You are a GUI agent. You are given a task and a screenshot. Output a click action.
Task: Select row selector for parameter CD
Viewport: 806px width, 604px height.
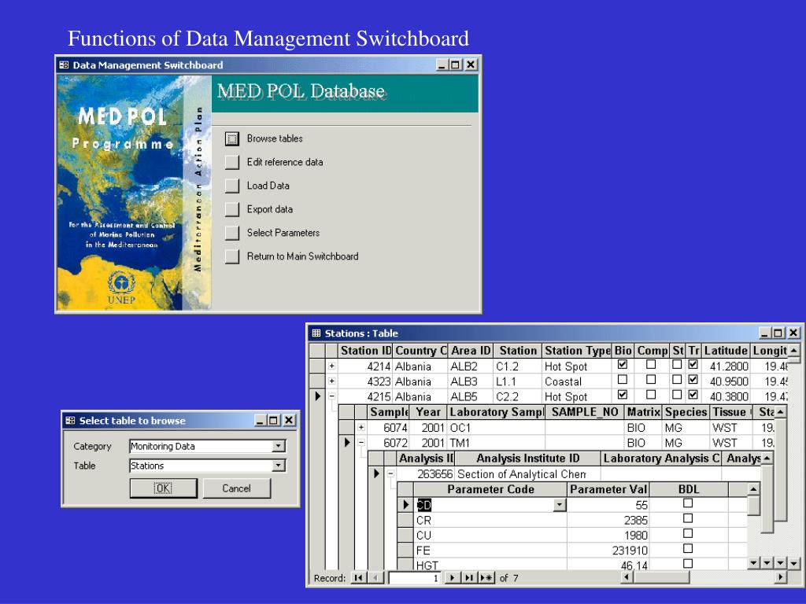click(405, 505)
